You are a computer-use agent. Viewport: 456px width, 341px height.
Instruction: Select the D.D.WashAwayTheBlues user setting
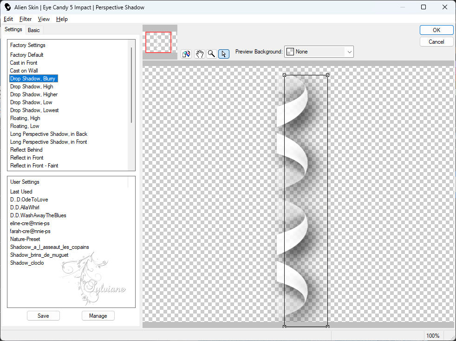[x=38, y=215]
